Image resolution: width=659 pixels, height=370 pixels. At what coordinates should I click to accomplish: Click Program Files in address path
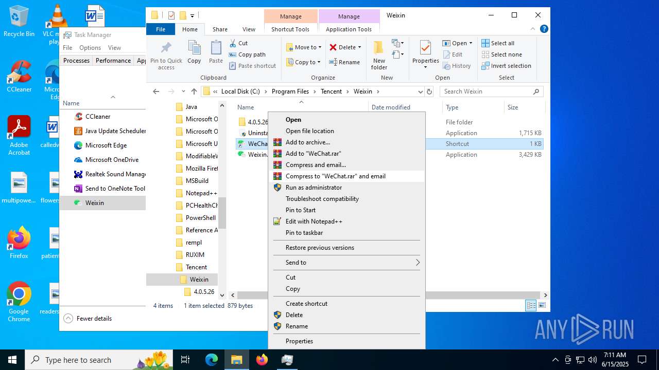pyautogui.click(x=290, y=91)
